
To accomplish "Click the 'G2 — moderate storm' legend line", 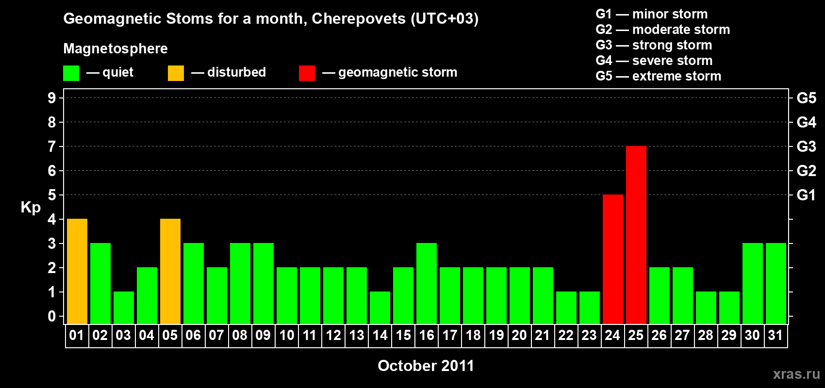I will point(663,30).
